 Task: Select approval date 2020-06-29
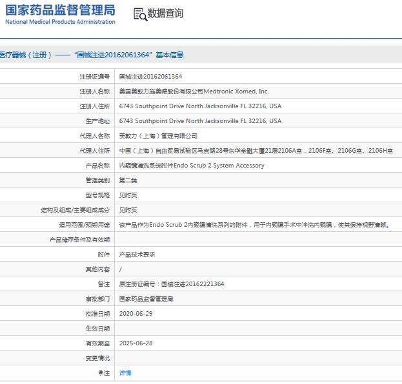coord(136,314)
